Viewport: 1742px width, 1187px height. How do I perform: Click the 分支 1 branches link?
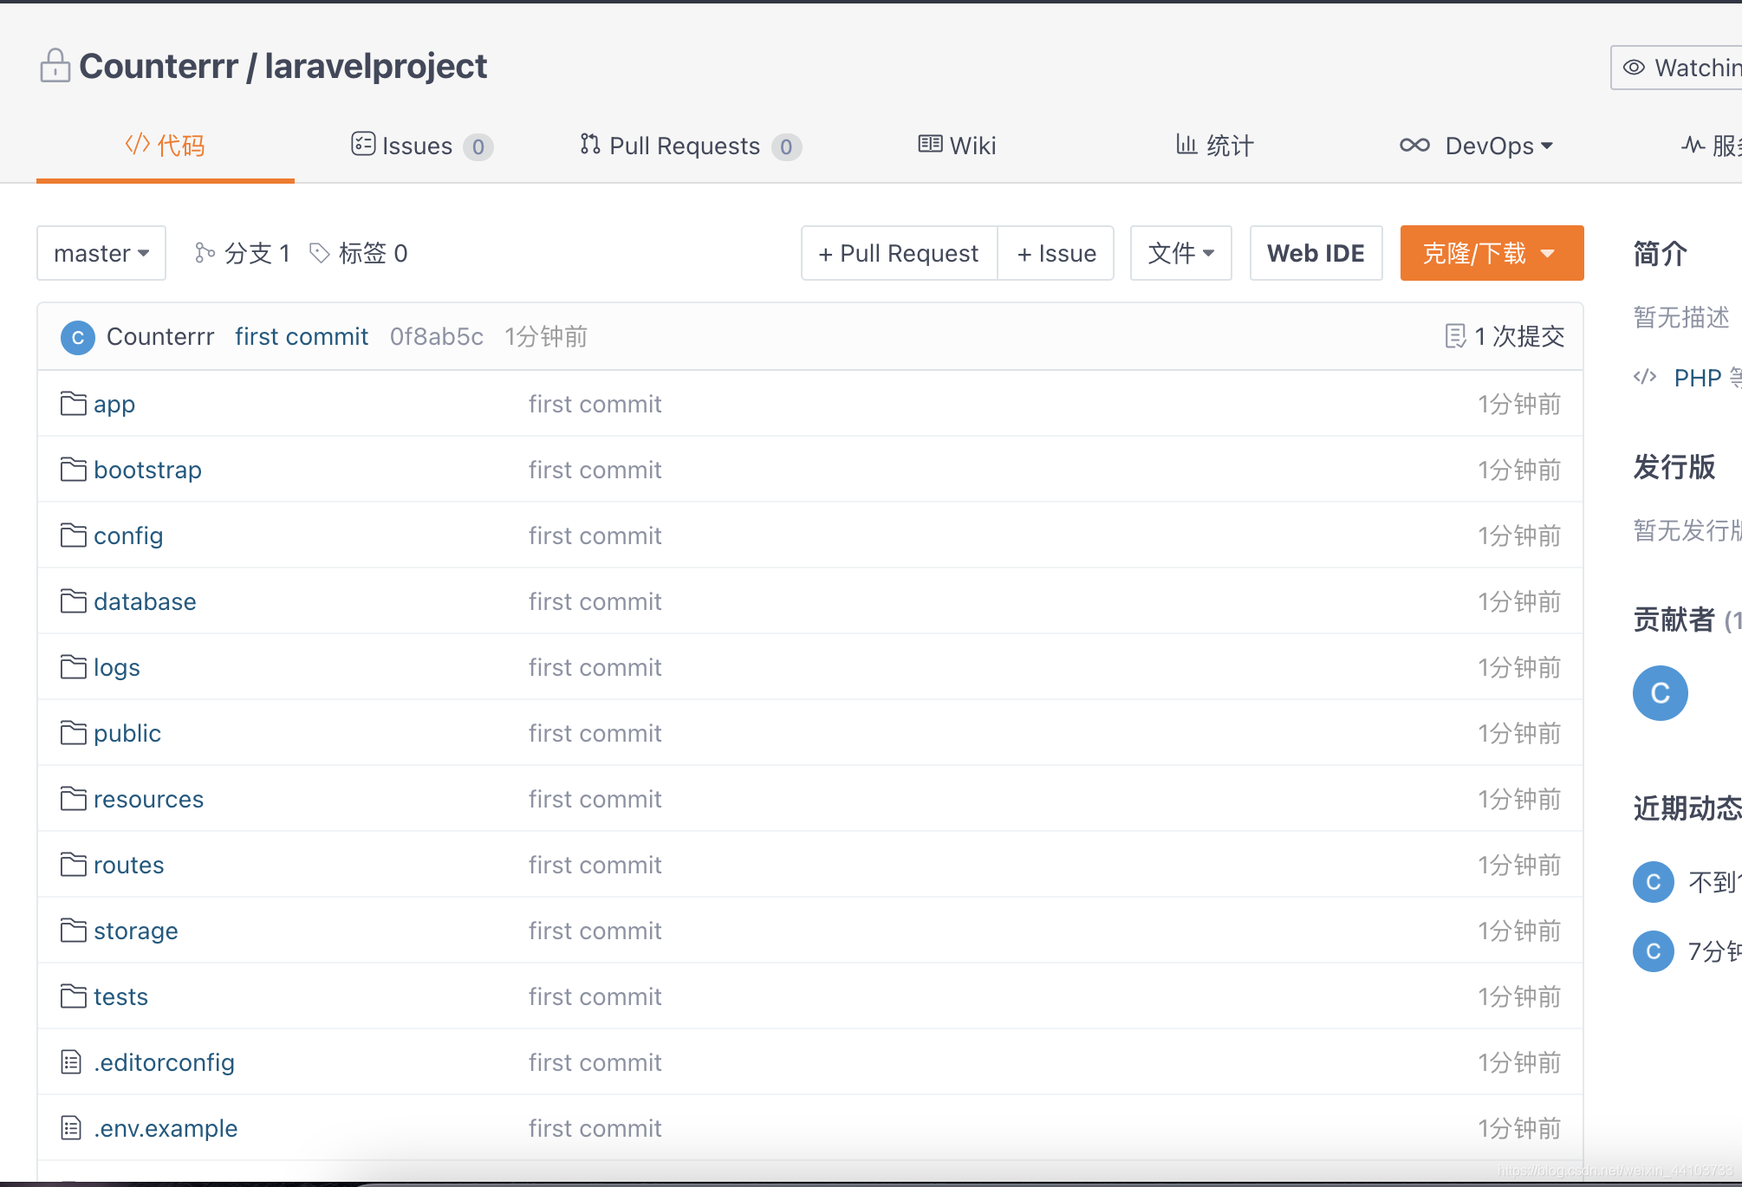coord(242,253)
